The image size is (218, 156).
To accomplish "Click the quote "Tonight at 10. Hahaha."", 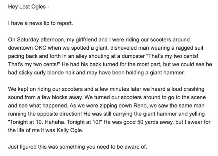I will (x=37, y=122).
